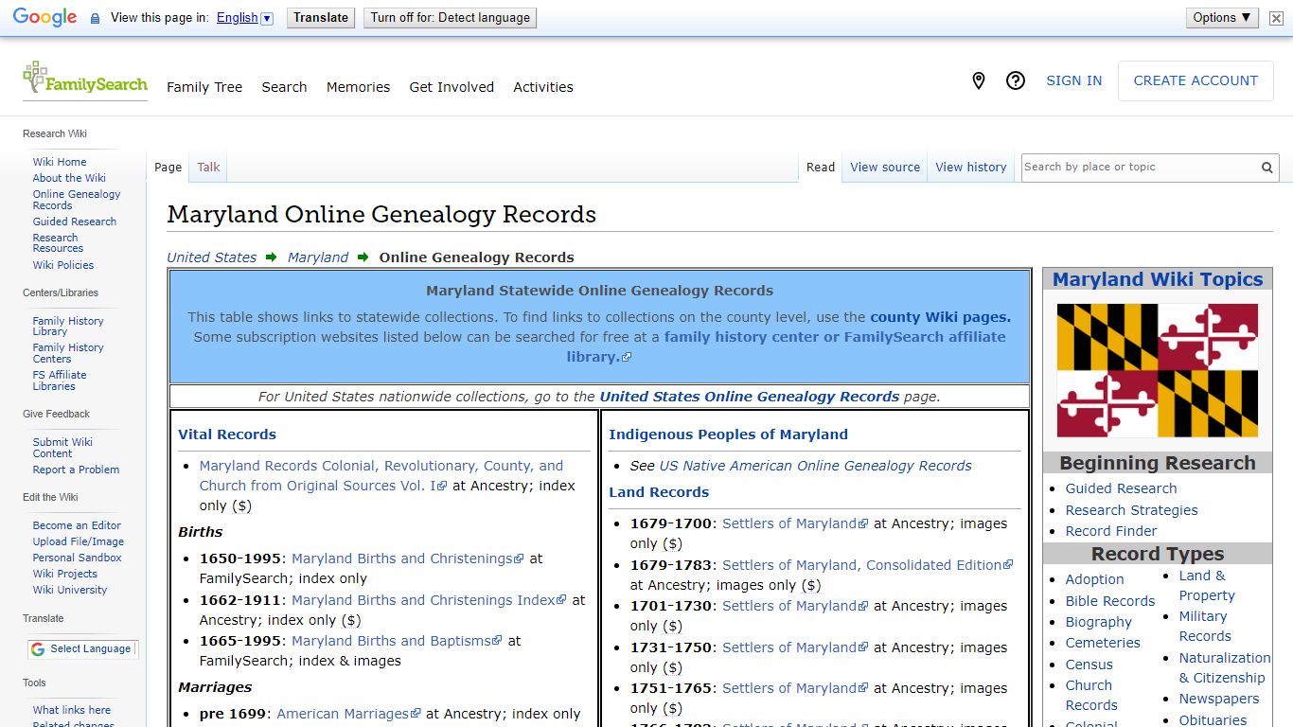Switch to the Talk tab
The height and width of the screenshot is (727, 1293).
tap(208, 168)
